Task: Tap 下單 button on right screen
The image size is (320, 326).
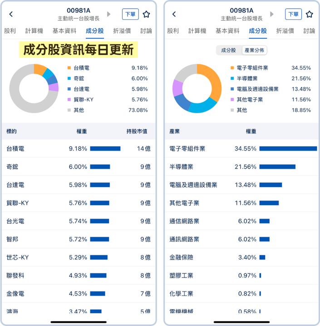Action: pyautogui.click(x=293, y=14)
